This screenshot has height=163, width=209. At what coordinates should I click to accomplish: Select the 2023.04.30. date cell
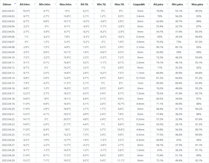pyautogui.click(x=9, y=160)
